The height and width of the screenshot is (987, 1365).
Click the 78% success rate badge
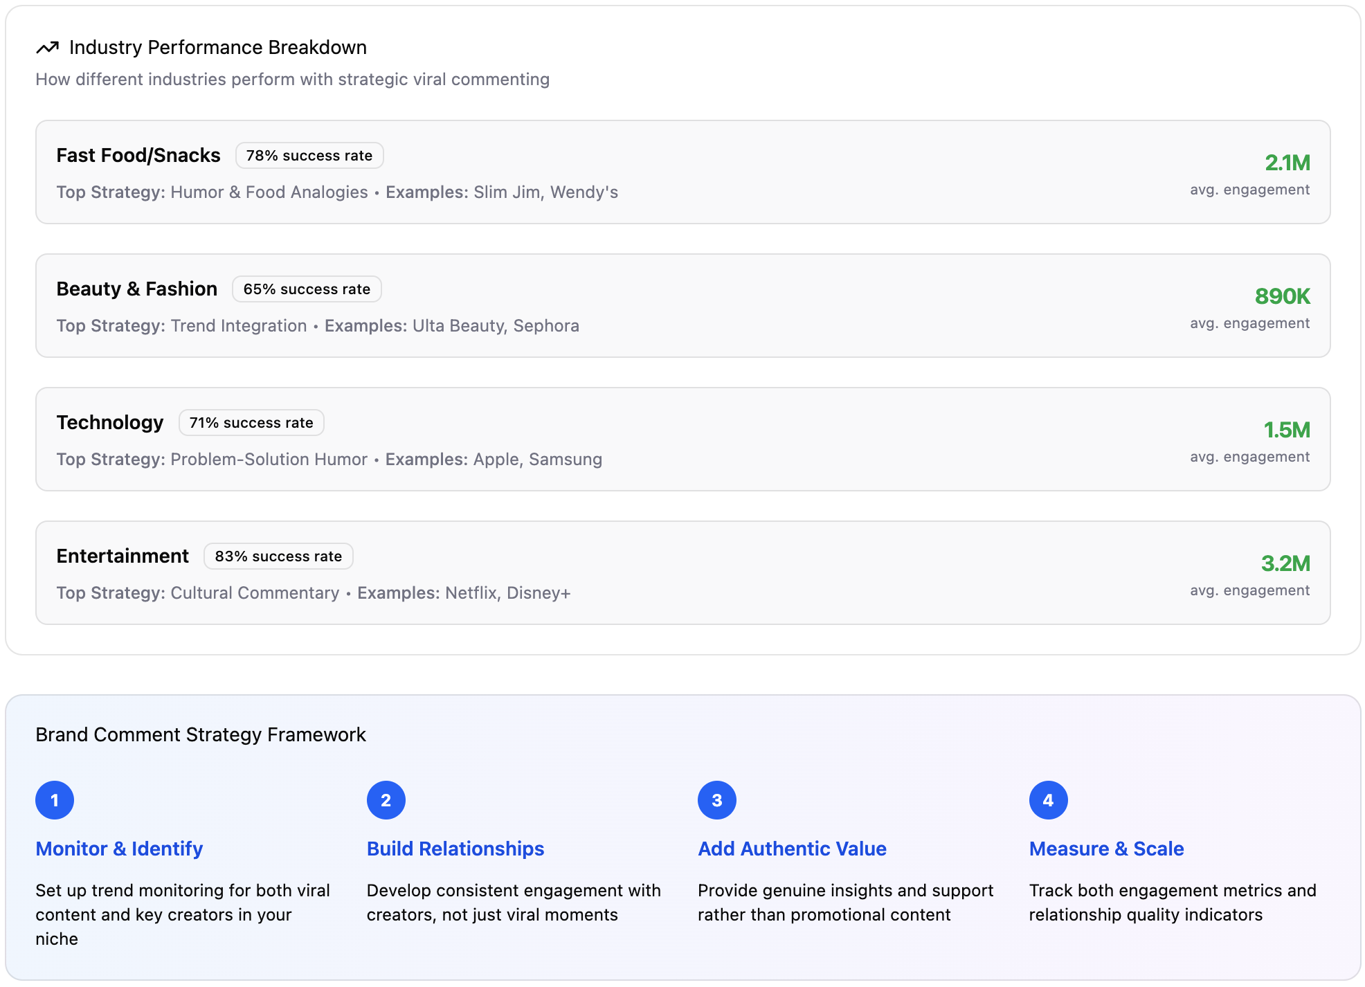(309, 156)
